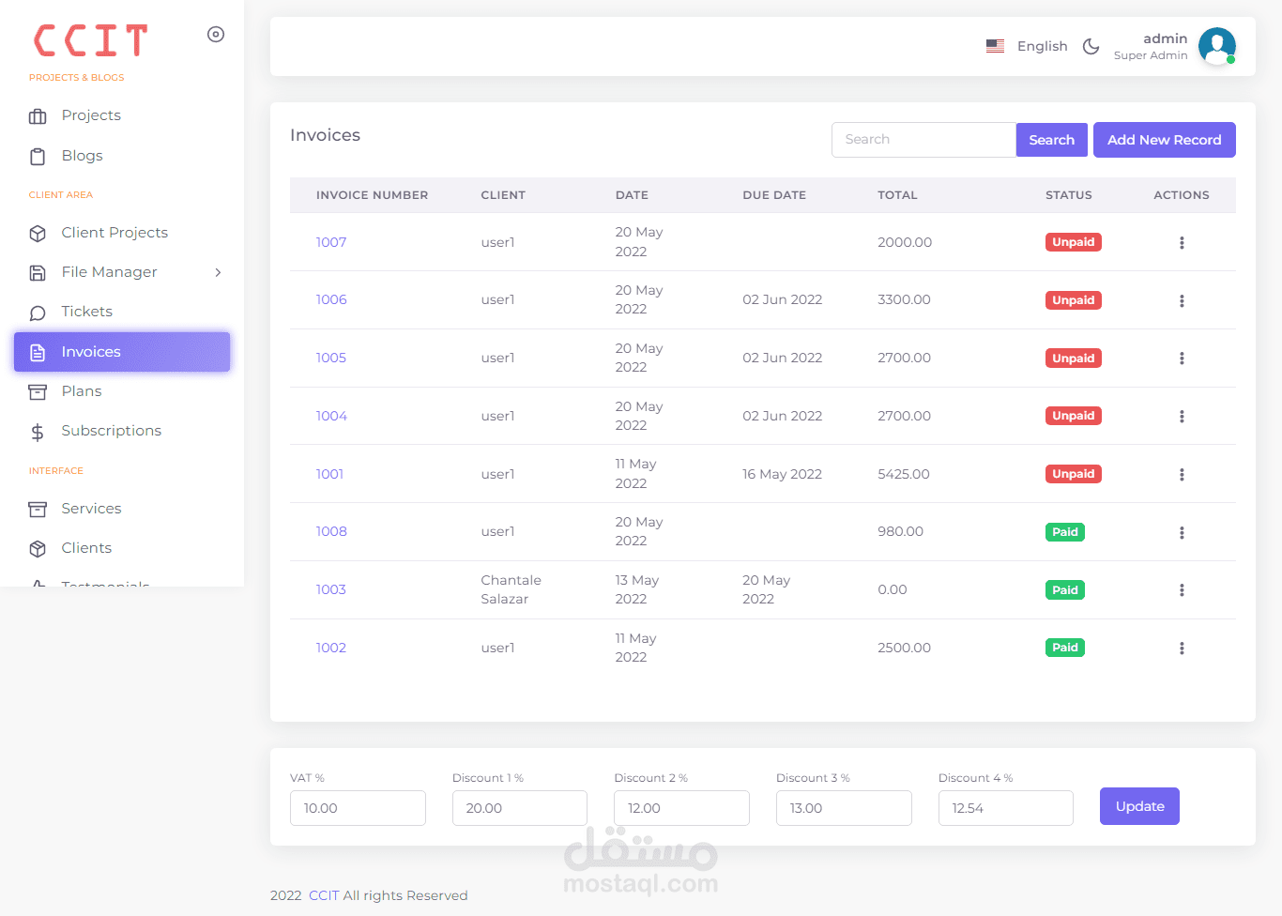Select the Invoices menu item
1282x916 pixels.
click(122, 352)
